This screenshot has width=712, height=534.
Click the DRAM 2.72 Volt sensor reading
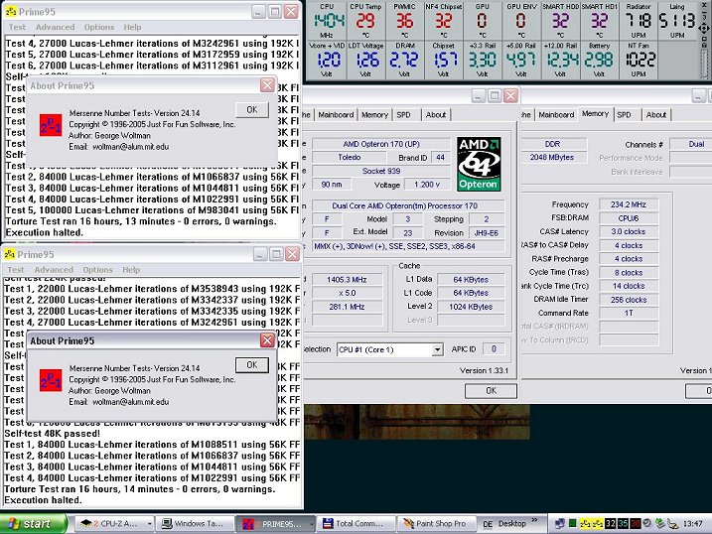coord(404,60)
